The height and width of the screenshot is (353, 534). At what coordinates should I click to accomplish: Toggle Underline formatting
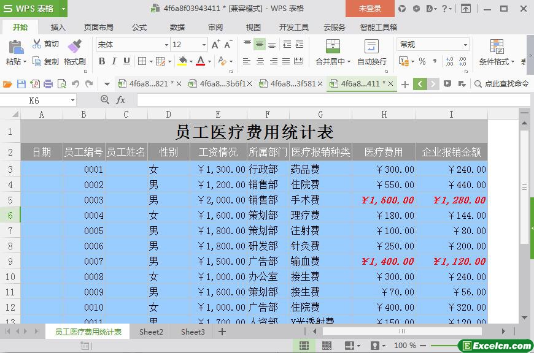[126, 61]
